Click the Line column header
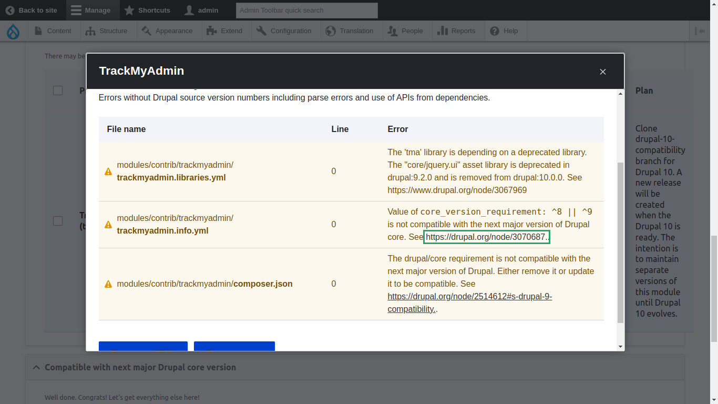 pos(340,129)
